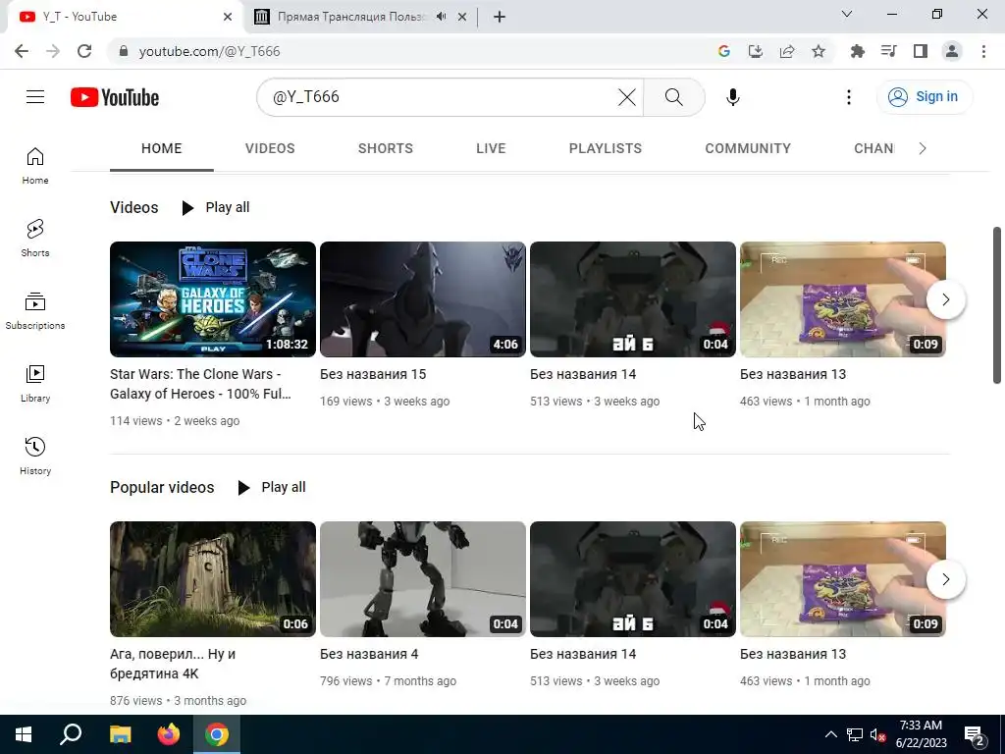Switch to the LIVE channel tab
Viewport: 1005px width, 754px height.
click(x=491, y=149)
